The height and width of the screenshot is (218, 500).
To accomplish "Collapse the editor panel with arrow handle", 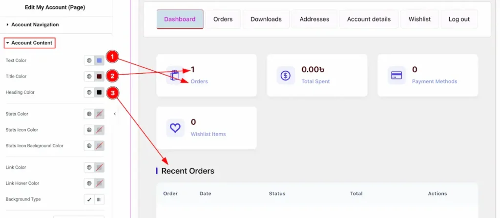I will click(115, 114).
